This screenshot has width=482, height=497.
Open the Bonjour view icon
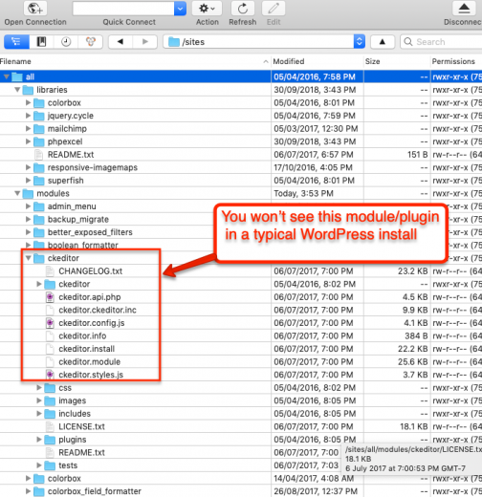point(91,42)
